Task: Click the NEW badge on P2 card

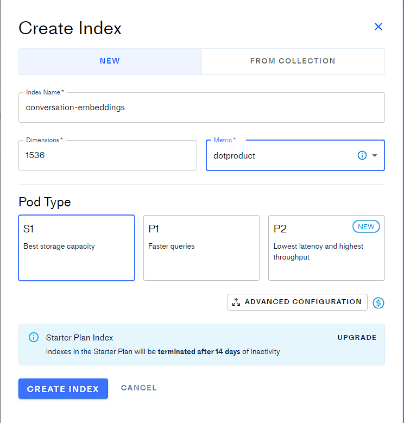Action: click(366, 227)
